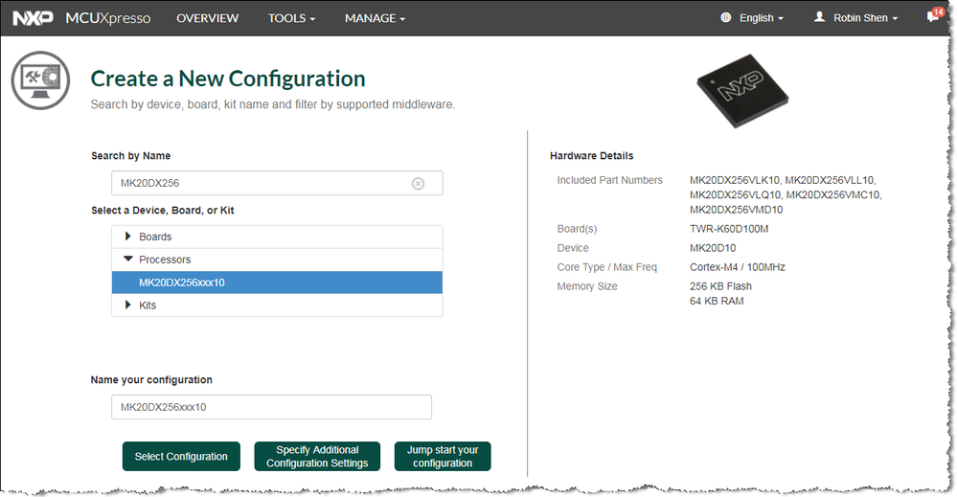
Task: Click the NXP chip image
Action: [x=742, y=91]
